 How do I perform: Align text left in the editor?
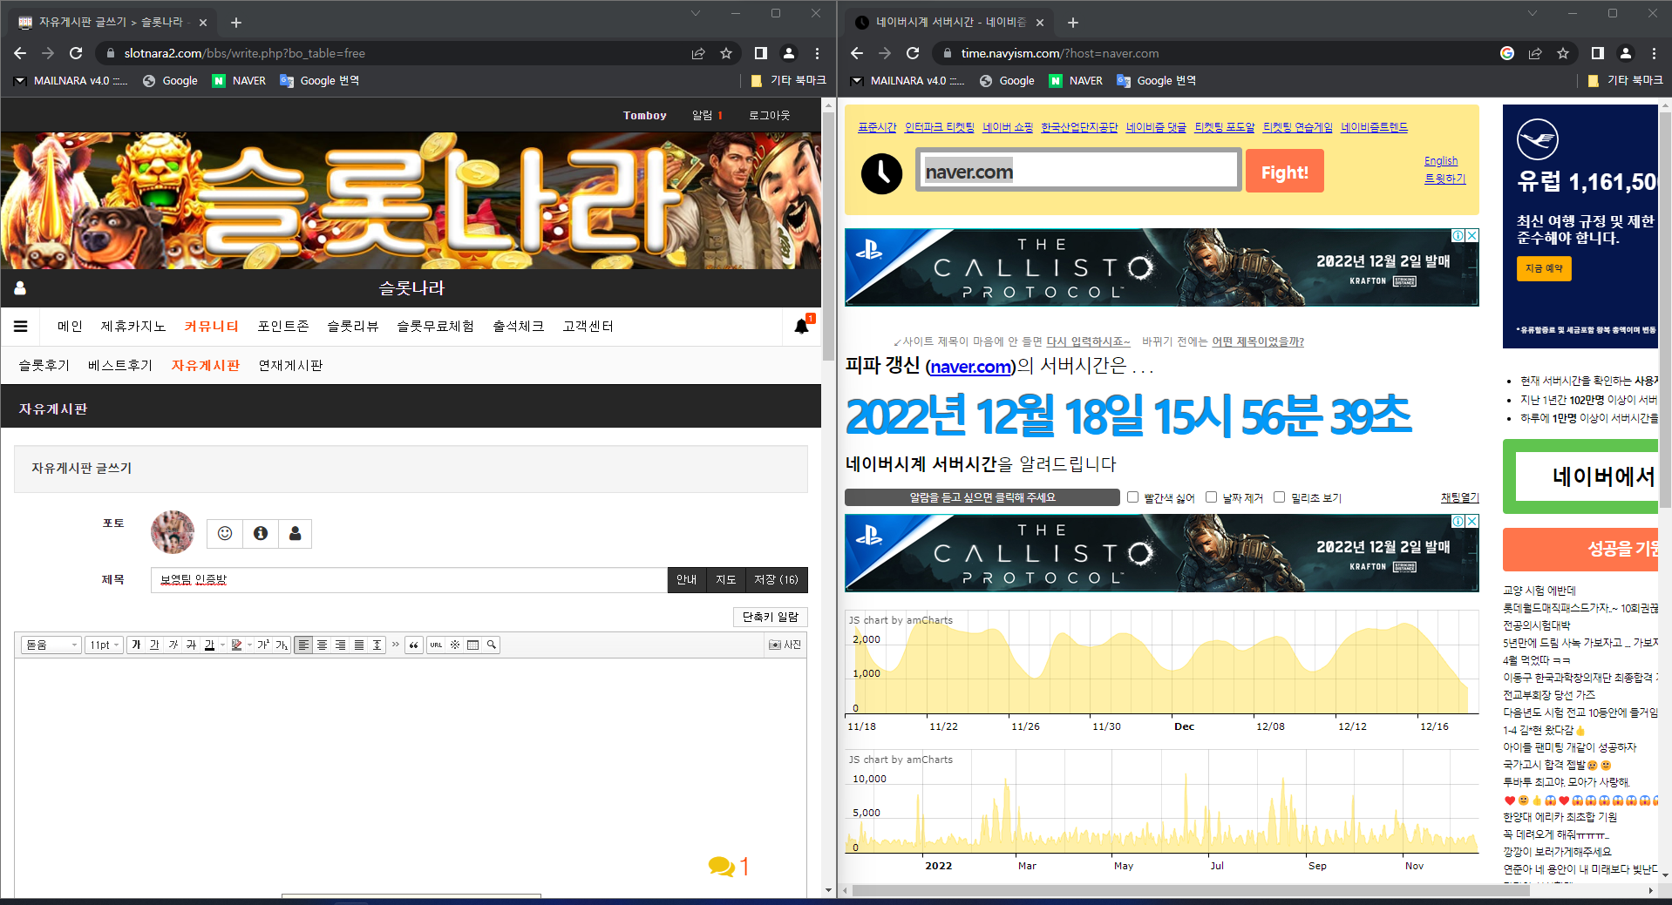(303, 645)
